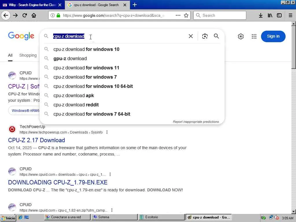The width and height of the screenshot is (296, 222).
Task: Click Report inappropriate predictions
Action: (196, 122)
